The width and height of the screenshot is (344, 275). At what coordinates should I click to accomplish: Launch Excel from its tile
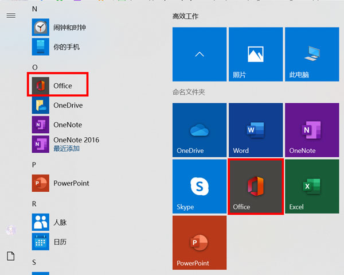pos(312,187)
